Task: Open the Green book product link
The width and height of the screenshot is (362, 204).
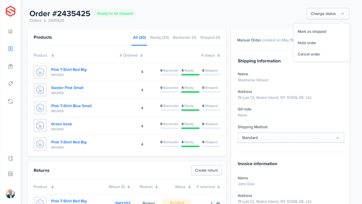Action: 61,124
